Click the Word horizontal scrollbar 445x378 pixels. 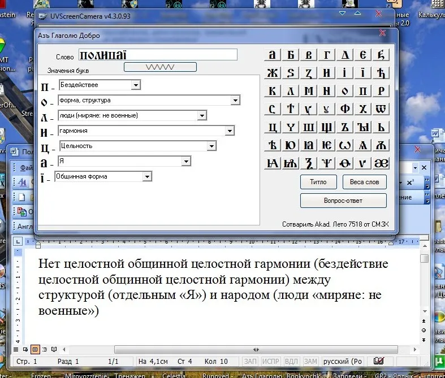coord(240,349)
